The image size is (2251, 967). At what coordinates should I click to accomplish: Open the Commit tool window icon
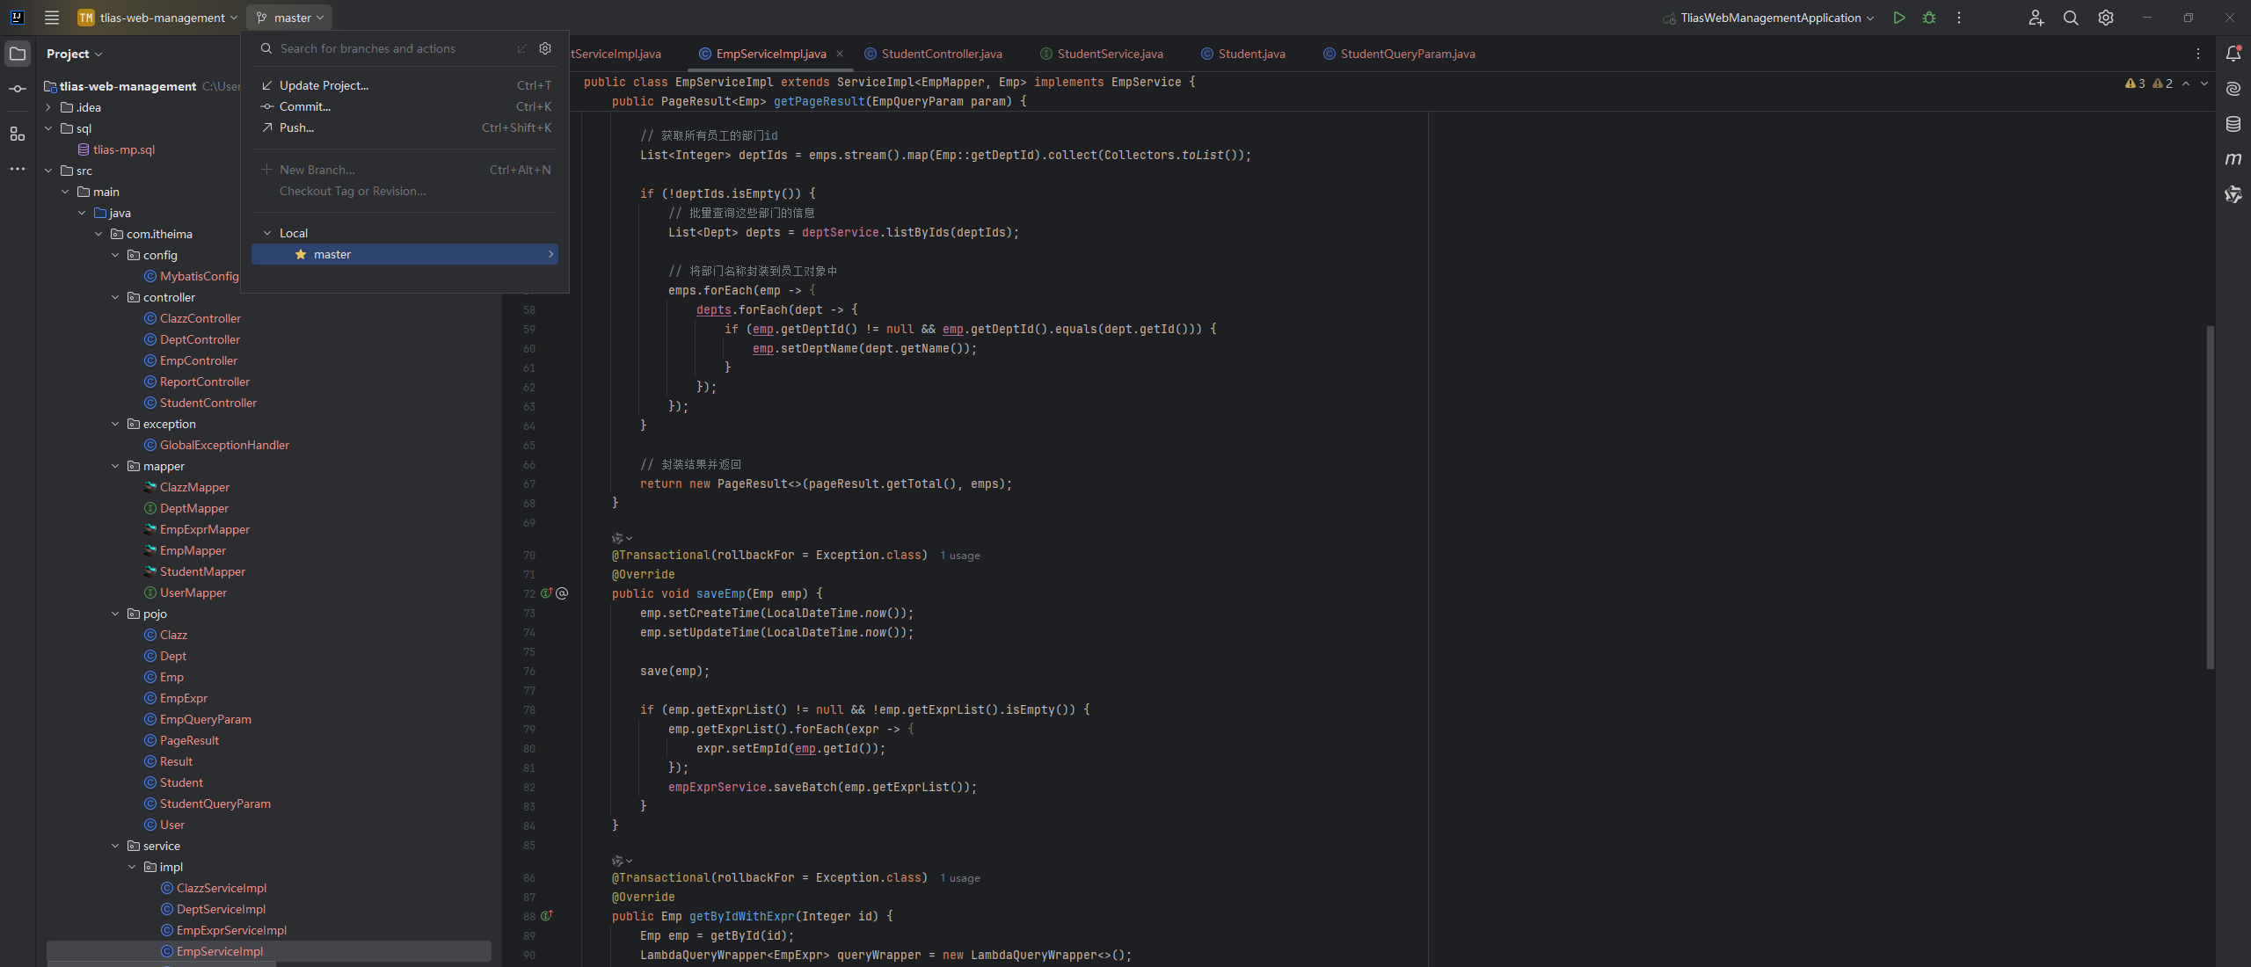[x=18, y=89]
